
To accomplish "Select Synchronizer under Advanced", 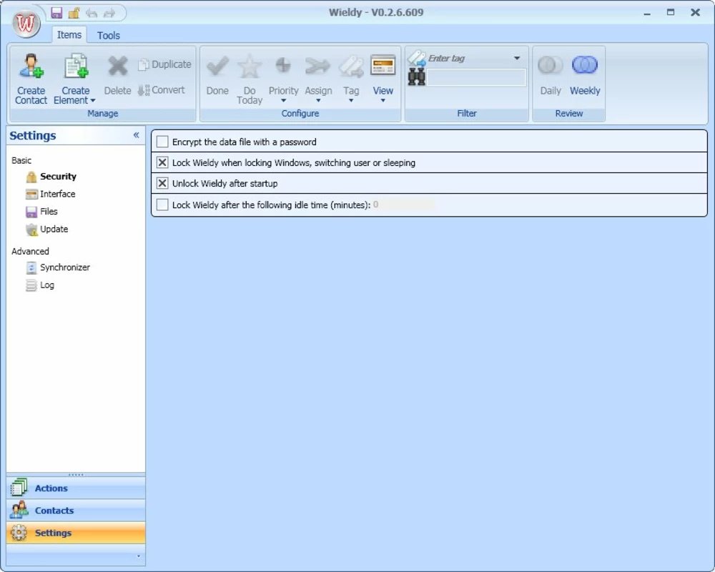I will pyautogui.click(x=65, y=267).
